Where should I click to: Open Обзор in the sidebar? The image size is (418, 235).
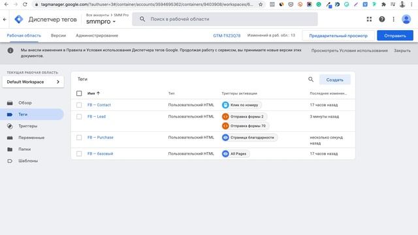25,103
